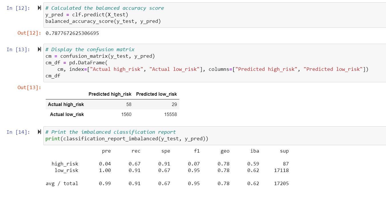This screenshot has width=386, height=200.
Task: Select the In [14] prompt label
Action: coord(18,132)
